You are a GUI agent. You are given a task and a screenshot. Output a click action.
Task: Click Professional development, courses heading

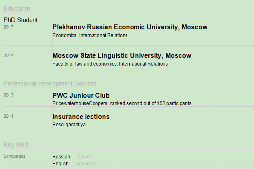click(50, 83)
